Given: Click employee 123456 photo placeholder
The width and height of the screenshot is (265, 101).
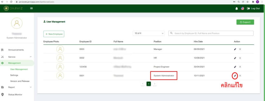Looking at the screenshot, I should (x=60, y=67).
